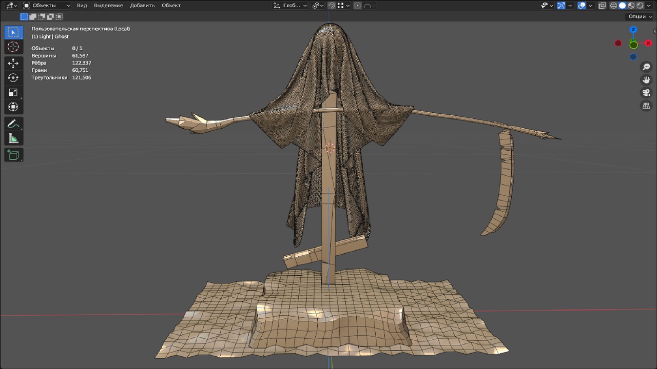Viewport: 657px width, 369px height.
Task: Toggle snapping magnet in header
Action: coord(332,6)
